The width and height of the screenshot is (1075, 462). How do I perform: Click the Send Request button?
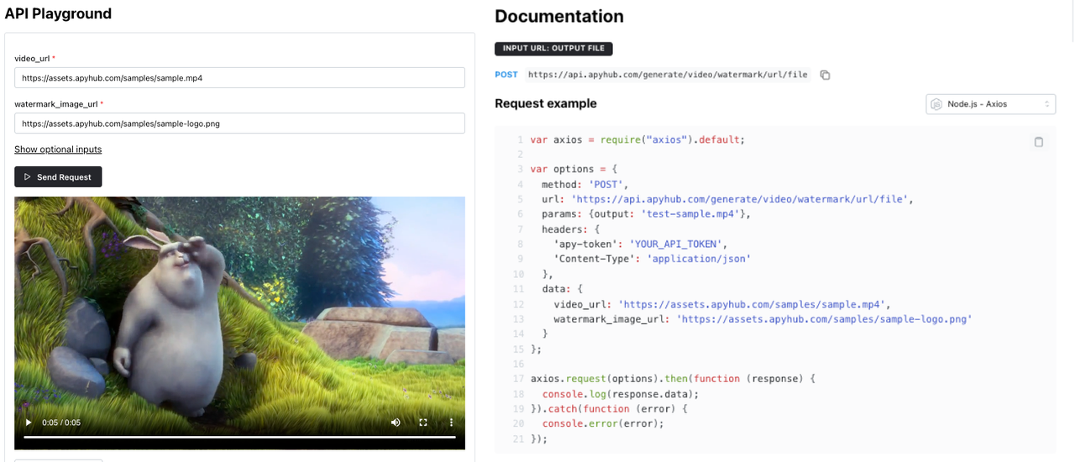(58, 177)
